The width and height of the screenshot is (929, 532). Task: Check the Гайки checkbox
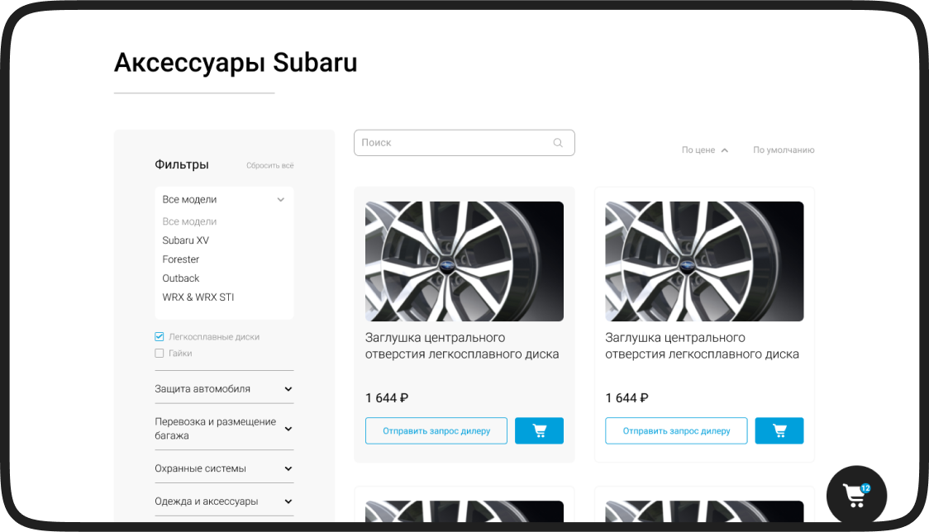pos(160,353)
